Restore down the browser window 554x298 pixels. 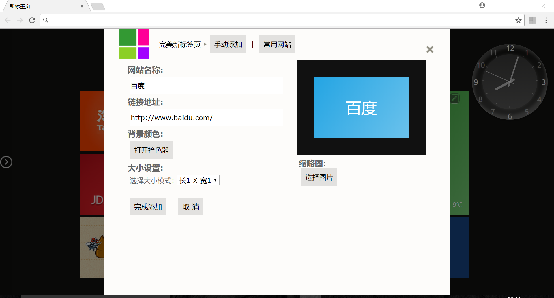pos(523,6)
